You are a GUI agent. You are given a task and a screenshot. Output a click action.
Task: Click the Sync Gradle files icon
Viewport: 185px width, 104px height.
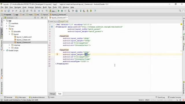pyautogui.click(x=81, y=11)
